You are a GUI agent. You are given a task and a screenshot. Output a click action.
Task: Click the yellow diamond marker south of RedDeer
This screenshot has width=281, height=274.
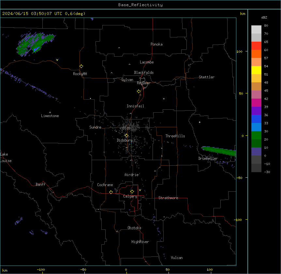[x=139, y=91]
